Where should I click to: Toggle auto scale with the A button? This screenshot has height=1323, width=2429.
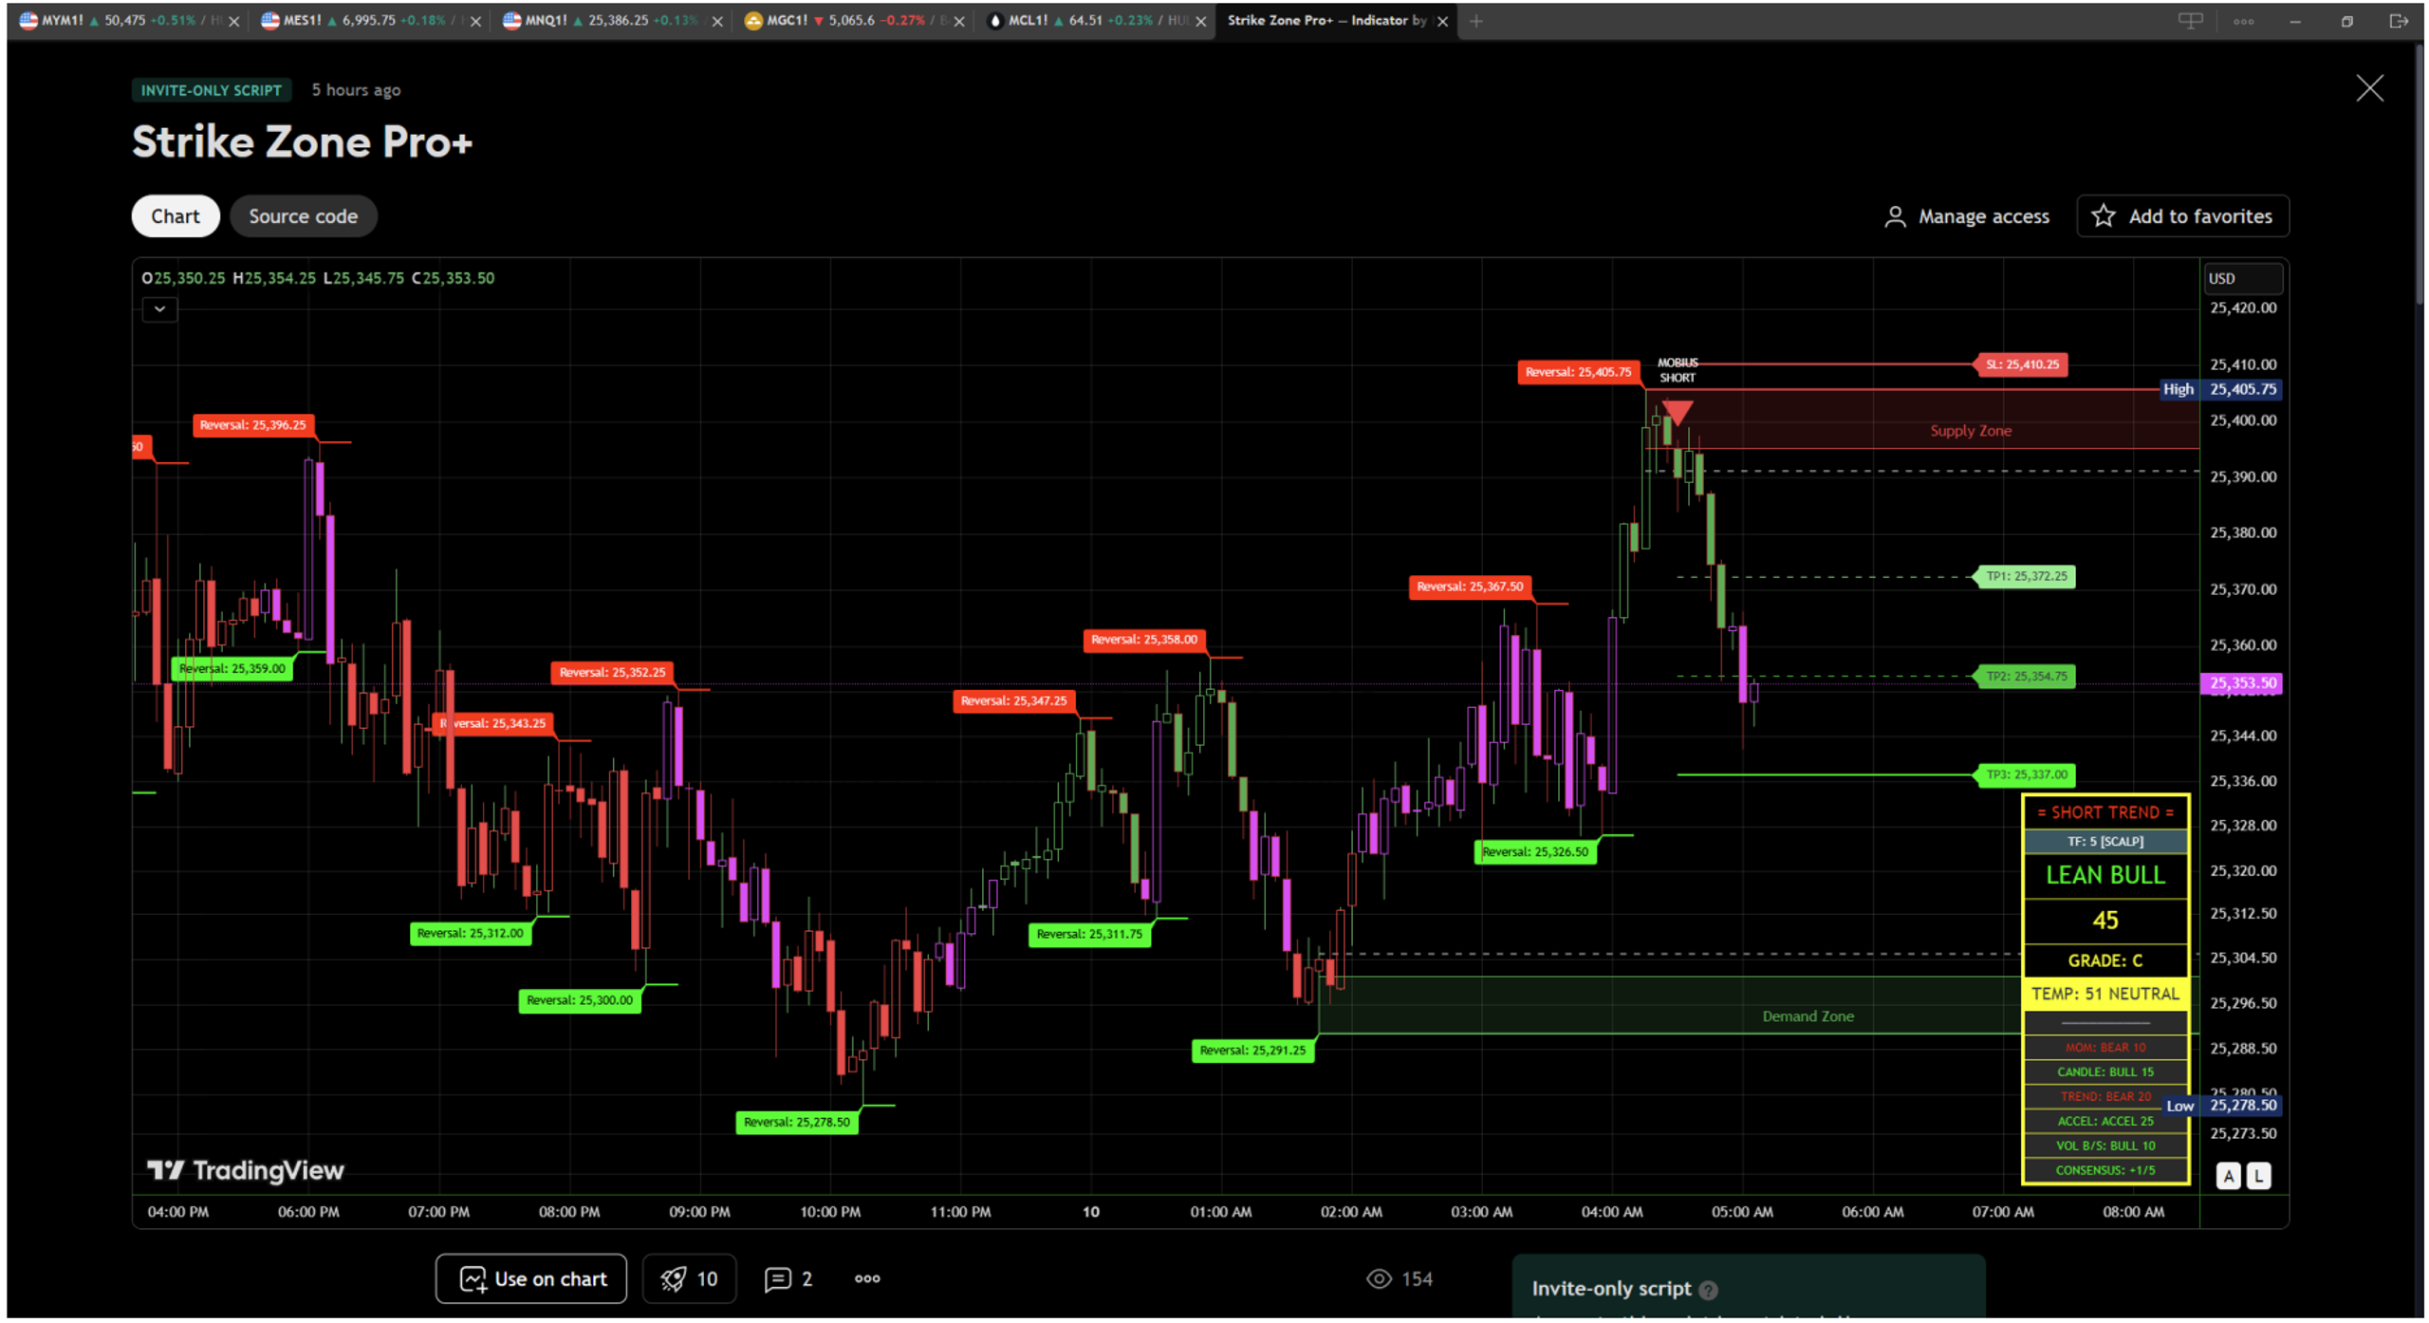[2229, 1177]
